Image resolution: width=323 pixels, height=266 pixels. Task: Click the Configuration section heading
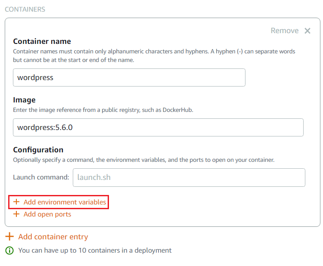38,150
